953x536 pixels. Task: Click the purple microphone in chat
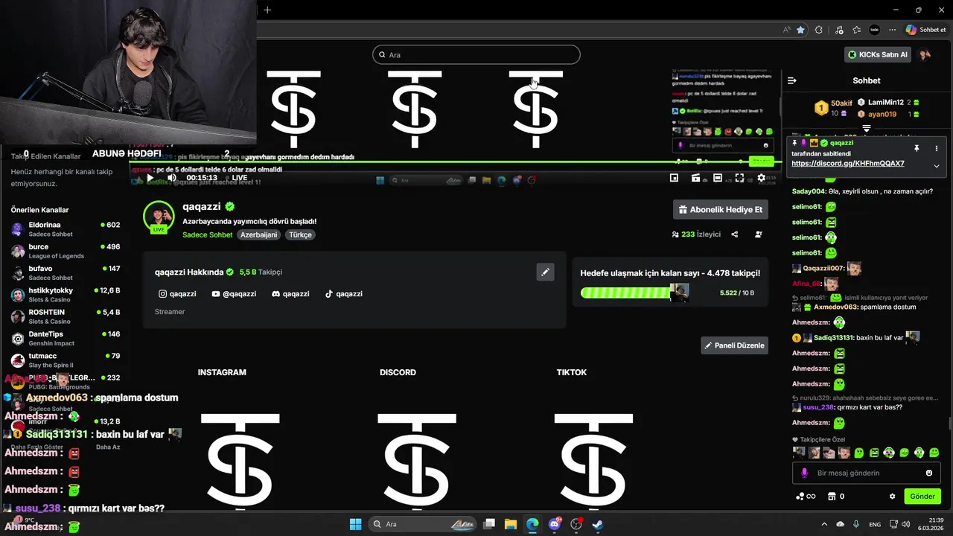pos(804,473)
